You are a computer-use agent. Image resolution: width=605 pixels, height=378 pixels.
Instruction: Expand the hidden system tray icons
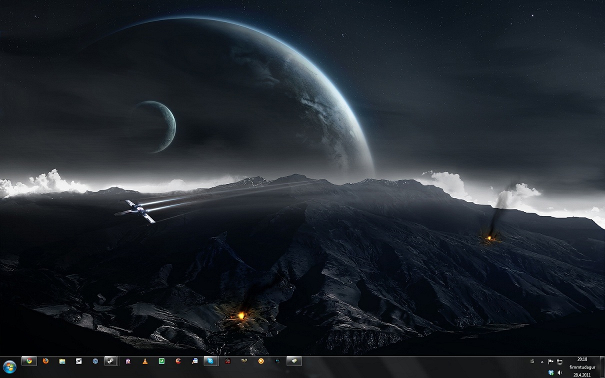pyautogui.click(x=542, y=361)
